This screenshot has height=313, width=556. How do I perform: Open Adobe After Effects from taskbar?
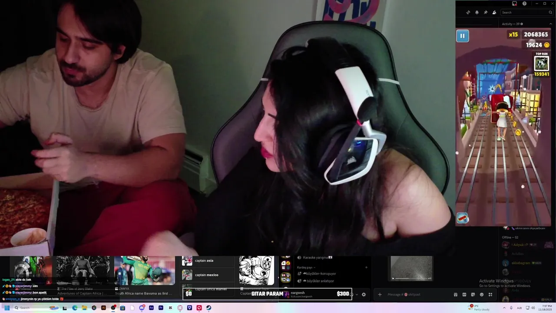151,308
